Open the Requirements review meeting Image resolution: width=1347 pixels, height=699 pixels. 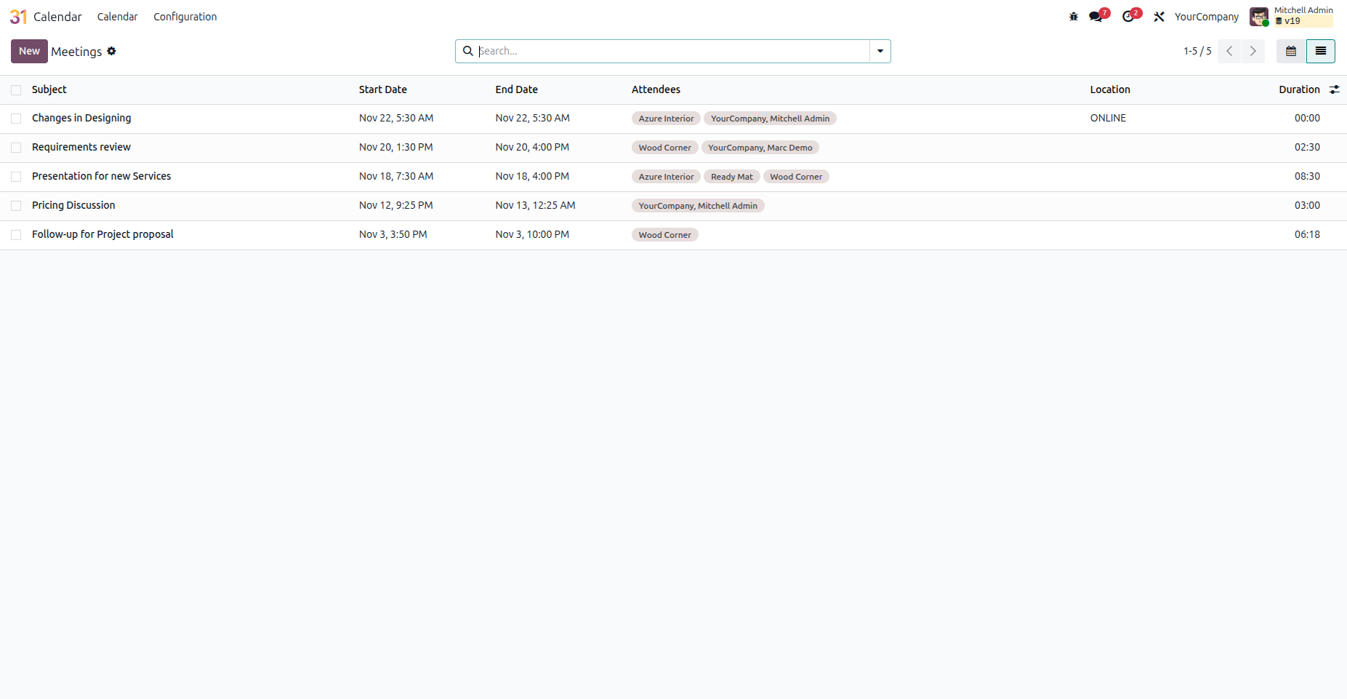point(81,147)
